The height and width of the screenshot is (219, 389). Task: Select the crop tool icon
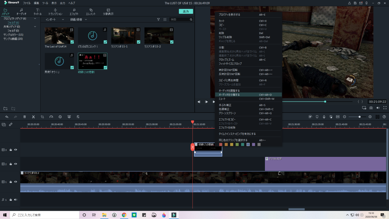(42, 117)
